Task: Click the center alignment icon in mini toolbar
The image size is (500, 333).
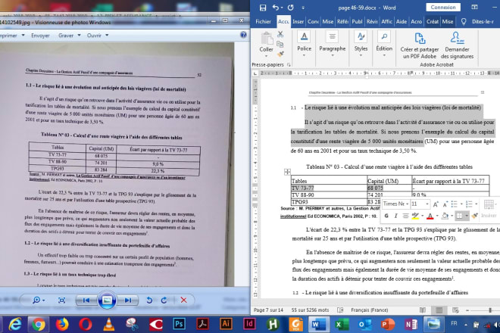Action: tap(405, 216)
